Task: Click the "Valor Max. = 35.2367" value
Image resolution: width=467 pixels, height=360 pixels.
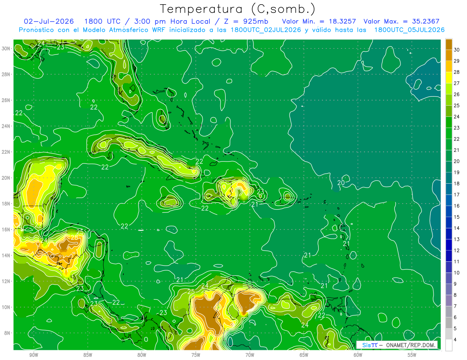Action: [402, 21]
